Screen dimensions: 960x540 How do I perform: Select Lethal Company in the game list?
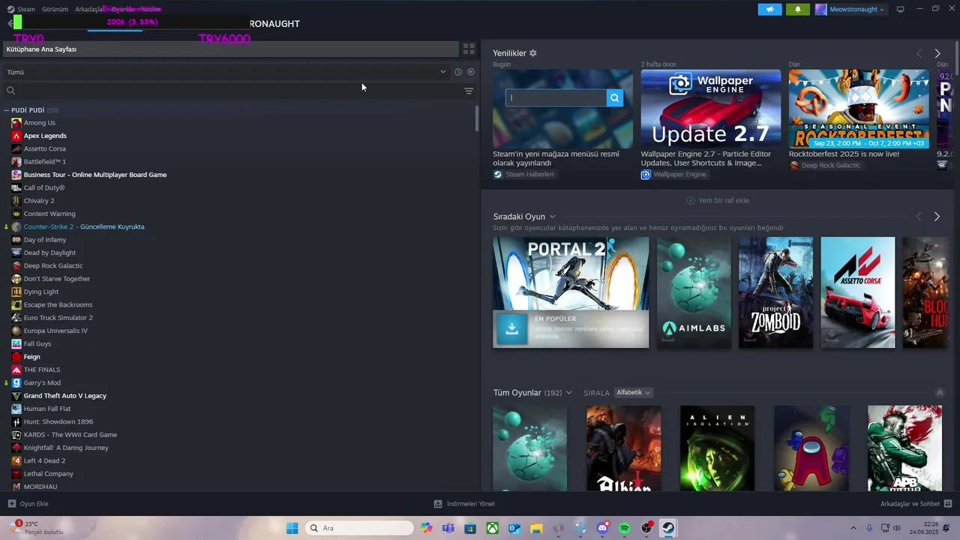click(x=48, y=473)
